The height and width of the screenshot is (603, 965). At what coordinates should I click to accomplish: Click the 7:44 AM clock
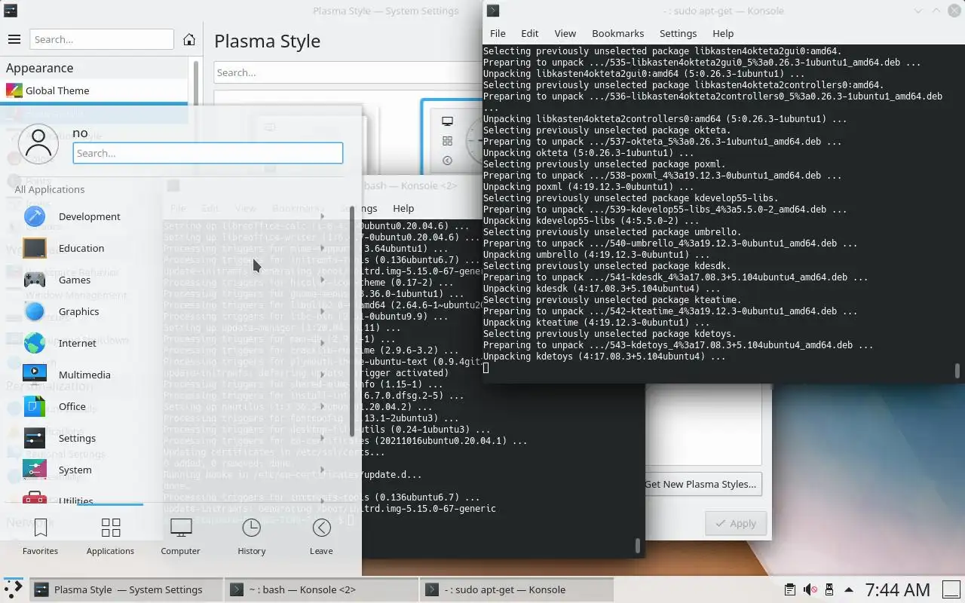(x=897, y=589)
